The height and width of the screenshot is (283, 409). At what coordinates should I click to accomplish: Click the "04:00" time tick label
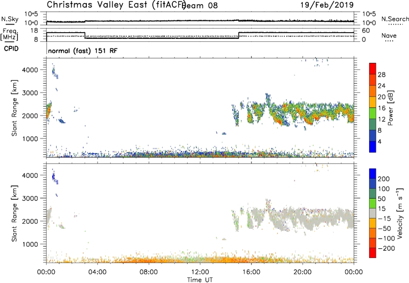pos(97,272)
